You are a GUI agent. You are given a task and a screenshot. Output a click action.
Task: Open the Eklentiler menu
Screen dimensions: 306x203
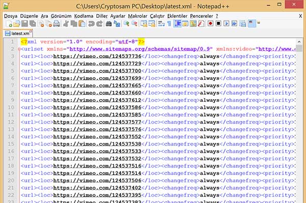click(177, 16)
